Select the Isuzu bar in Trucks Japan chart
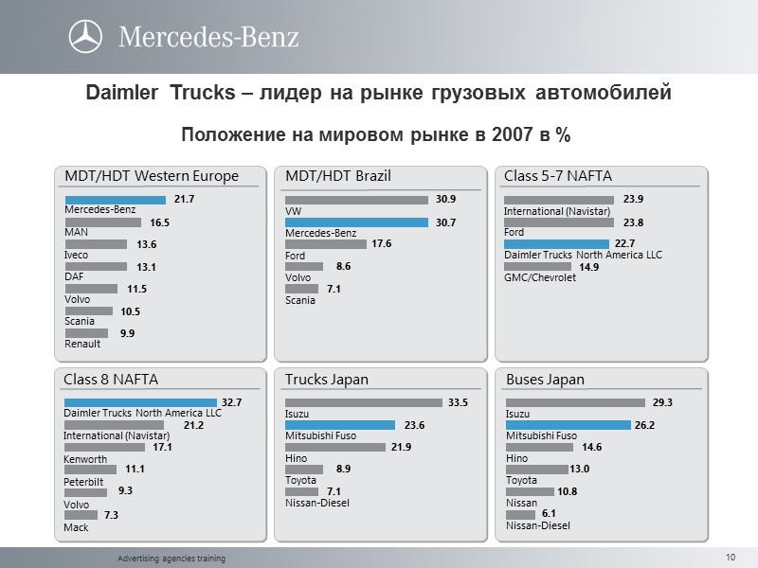The image size is (758, 568). (365, 400)
